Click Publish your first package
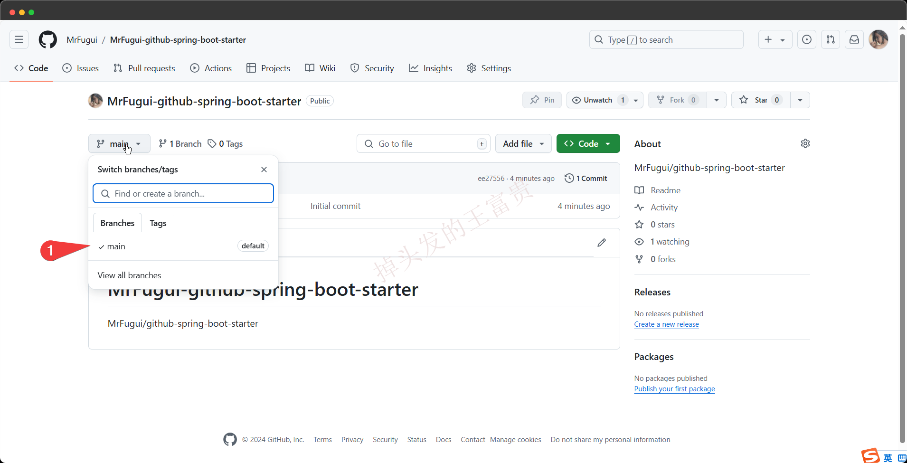The width and height of the screenshot is (907, 463). click(674, 389)
